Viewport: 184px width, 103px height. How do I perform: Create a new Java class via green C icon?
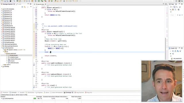coord(52,1)
